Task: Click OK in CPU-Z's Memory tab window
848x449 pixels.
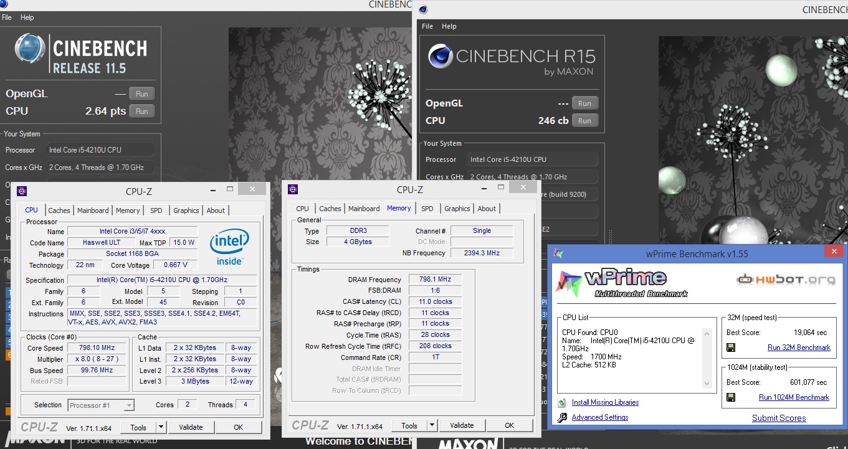Action: pos(509,426)
